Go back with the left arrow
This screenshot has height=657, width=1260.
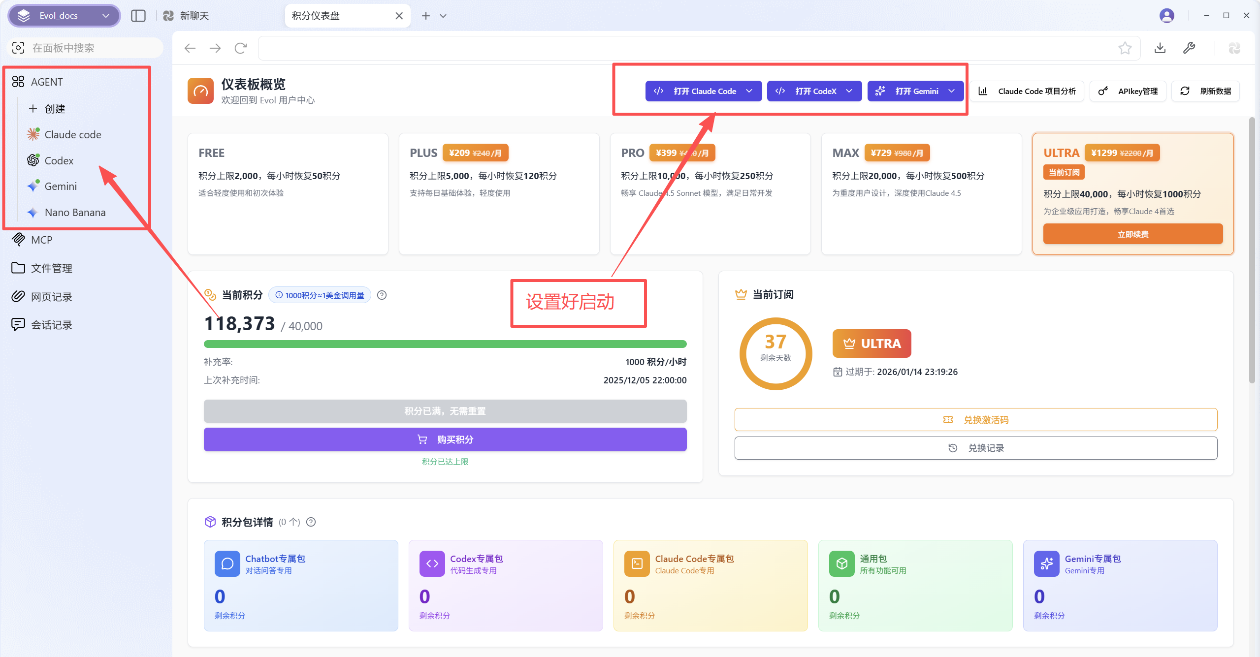[x=190, y=48]
